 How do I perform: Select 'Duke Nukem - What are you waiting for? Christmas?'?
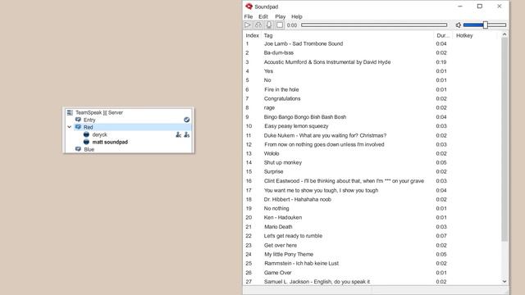click(325, 135)
